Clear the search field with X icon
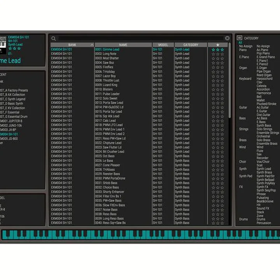This screenshot has height=280, width=280. tap(227, 38)
